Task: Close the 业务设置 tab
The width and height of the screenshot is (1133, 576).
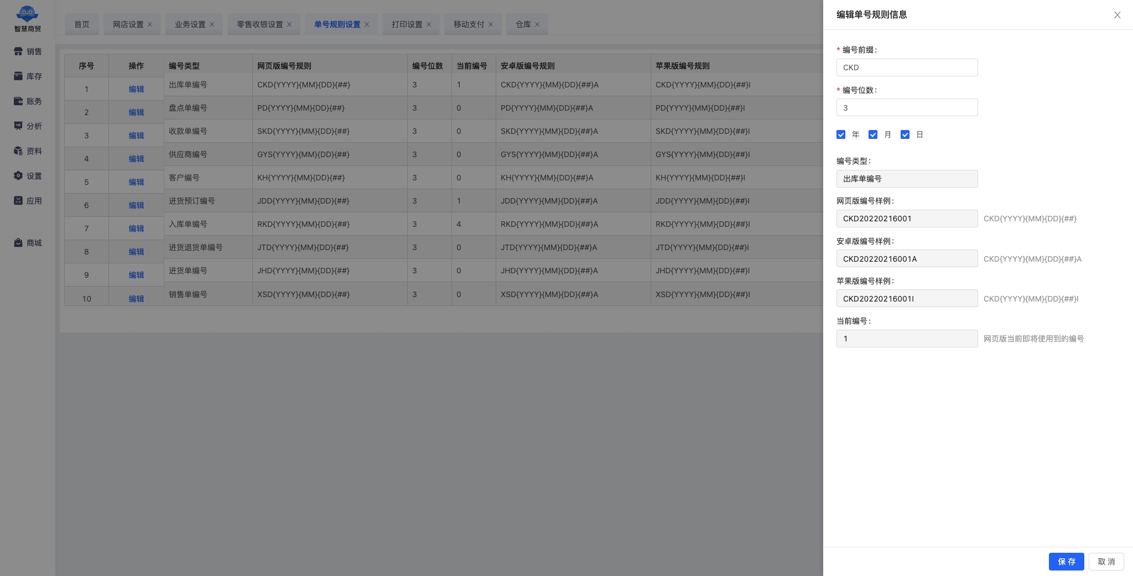Action: pos(212,24)
